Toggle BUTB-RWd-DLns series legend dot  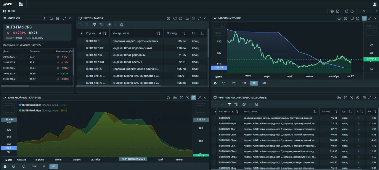(20, 105)
